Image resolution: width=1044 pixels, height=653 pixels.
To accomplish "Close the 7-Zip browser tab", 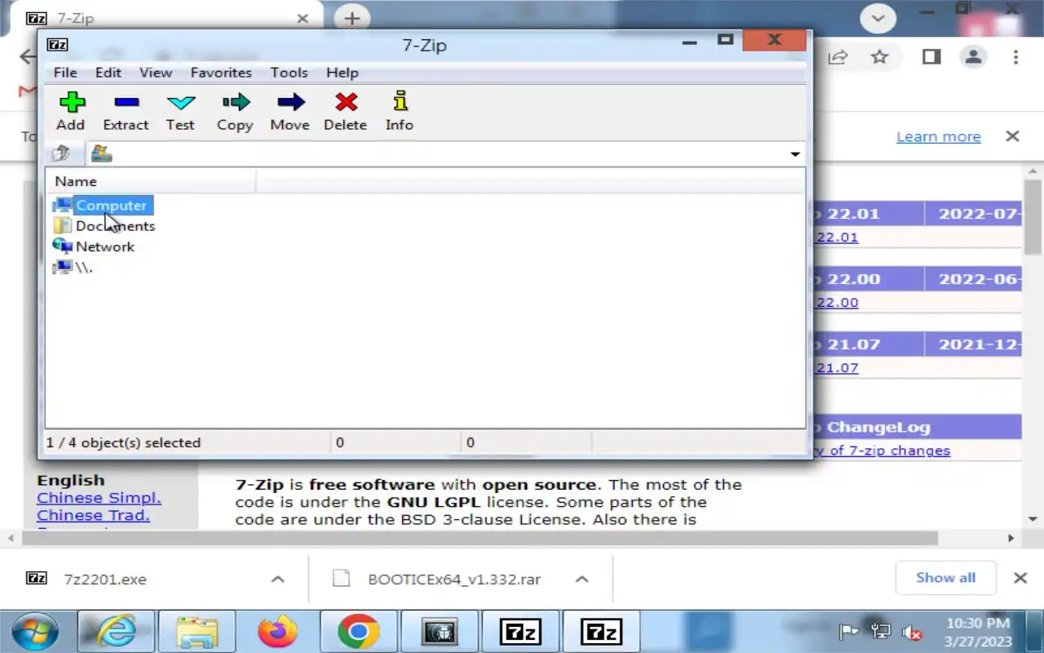I will 303,18.
